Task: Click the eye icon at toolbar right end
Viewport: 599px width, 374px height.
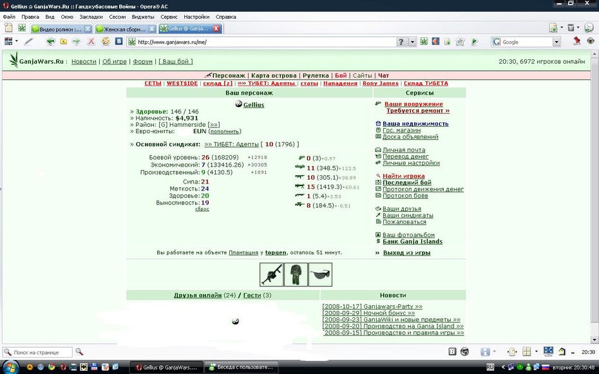Action: point(591,41)
